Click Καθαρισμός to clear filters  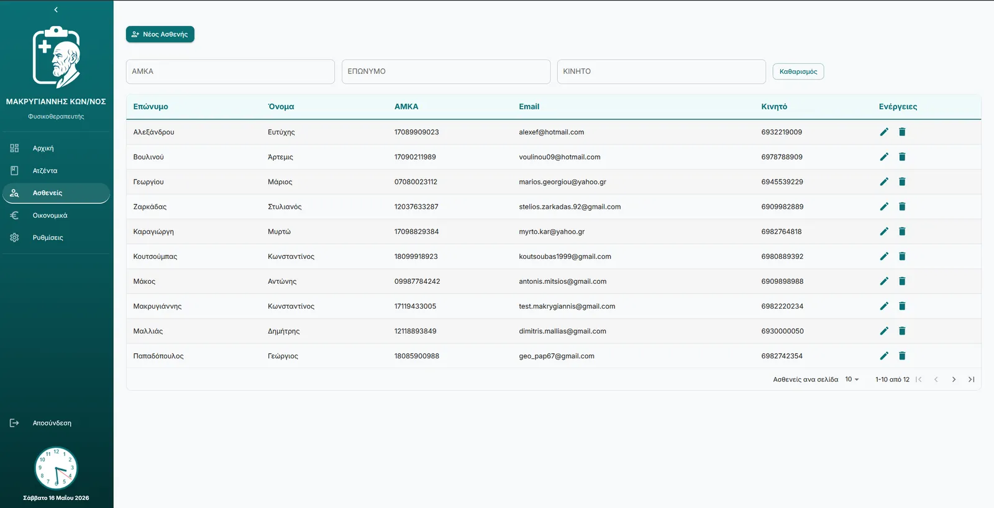798,71
